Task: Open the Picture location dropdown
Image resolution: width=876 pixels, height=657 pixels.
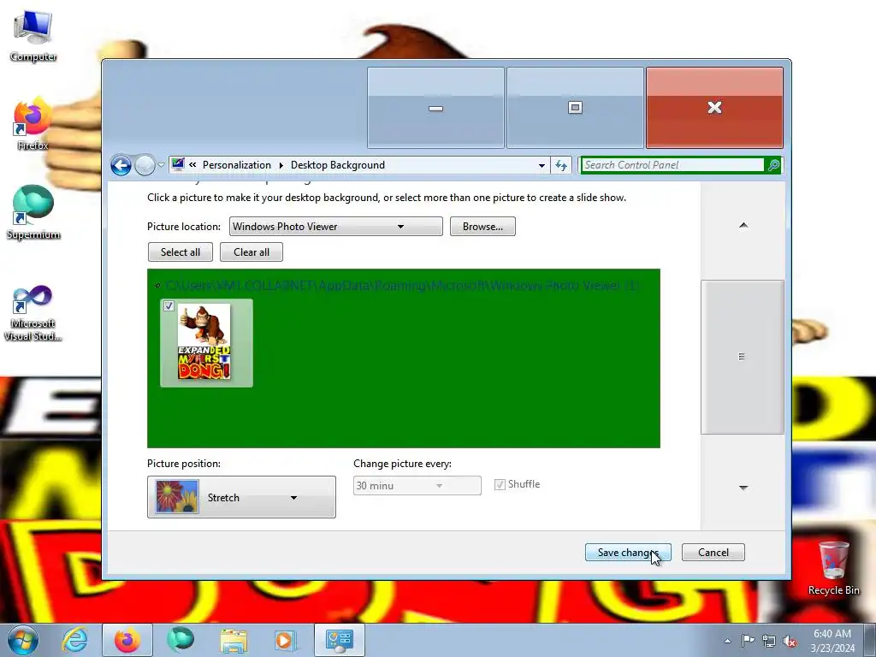Action: tap(335, 226)
